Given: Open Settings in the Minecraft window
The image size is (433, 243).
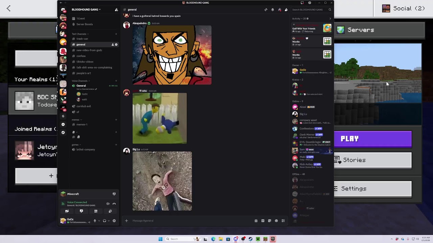Looking at the screenshot, I should 373,189.
